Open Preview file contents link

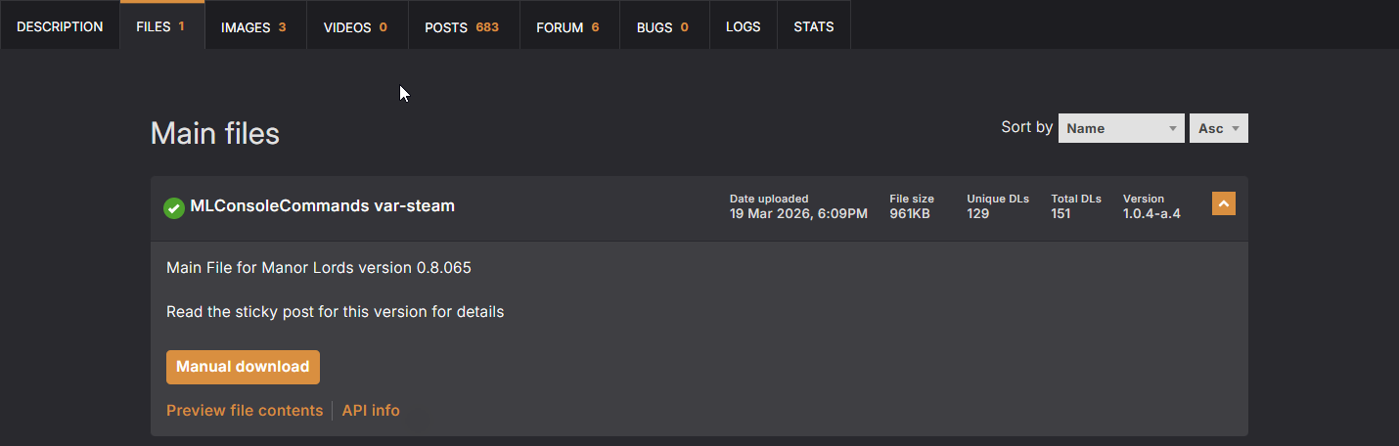[x=245, y=411]
